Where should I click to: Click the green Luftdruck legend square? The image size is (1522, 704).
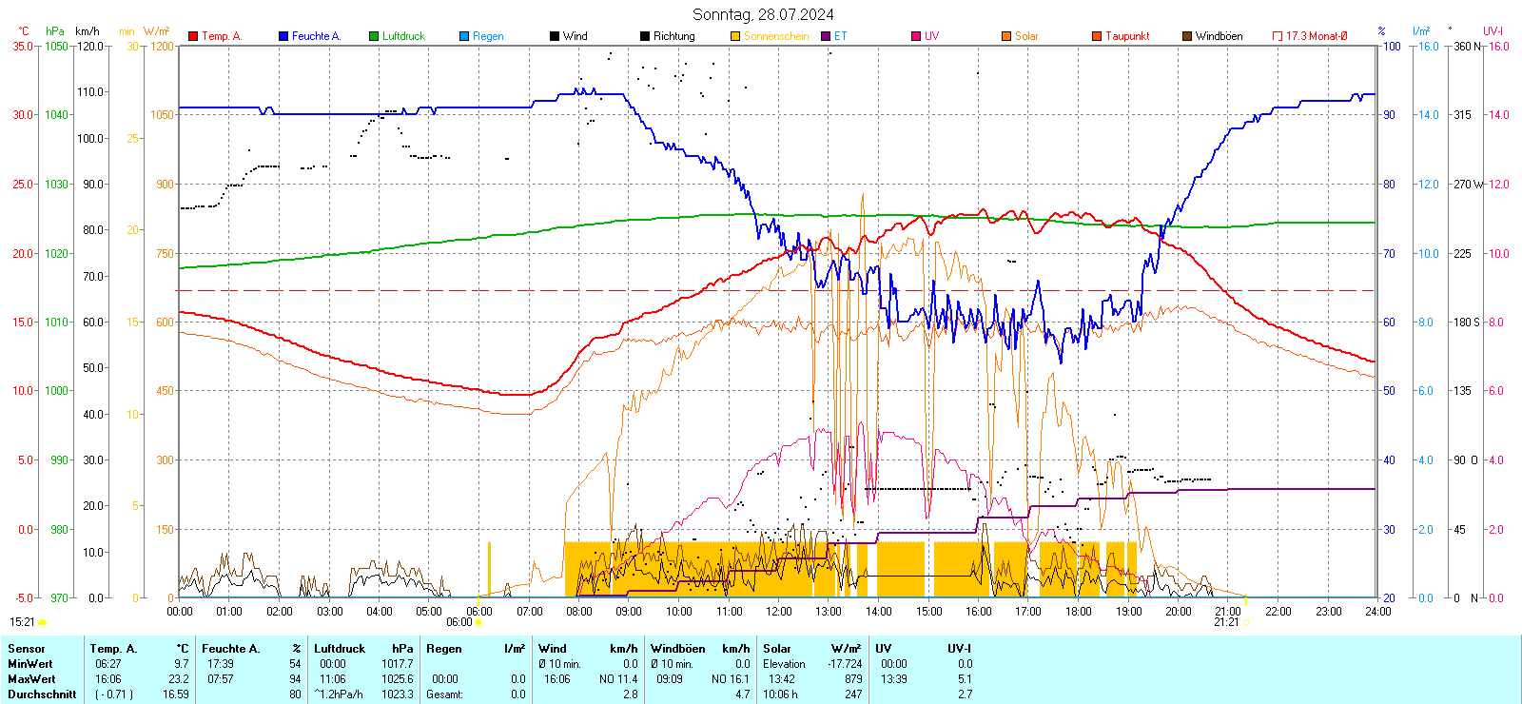[x=374, y=36]
